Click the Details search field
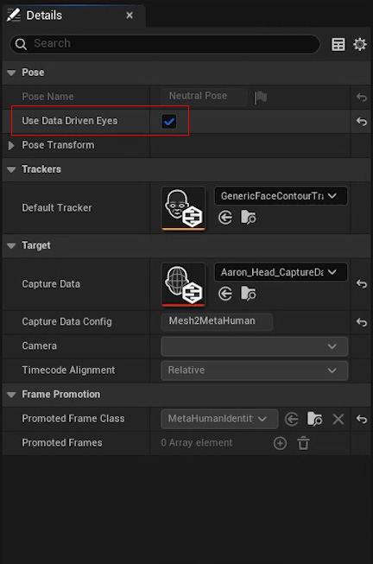This screenshot has height=564, width=373. point(165,44)
